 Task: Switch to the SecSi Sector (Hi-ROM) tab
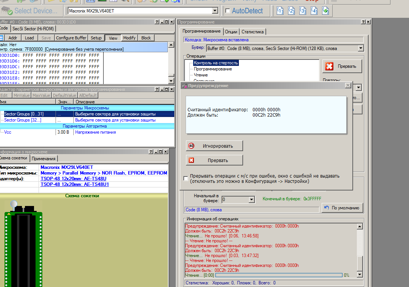tap(33, 28)
